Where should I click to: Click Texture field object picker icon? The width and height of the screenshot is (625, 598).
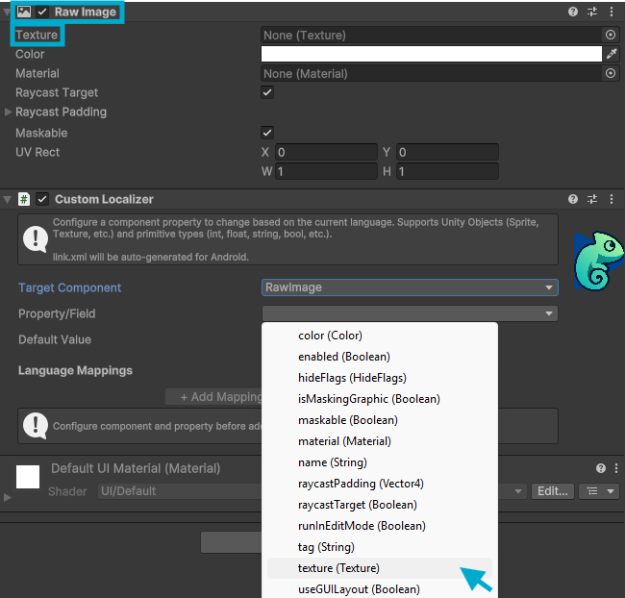(611, 35)
